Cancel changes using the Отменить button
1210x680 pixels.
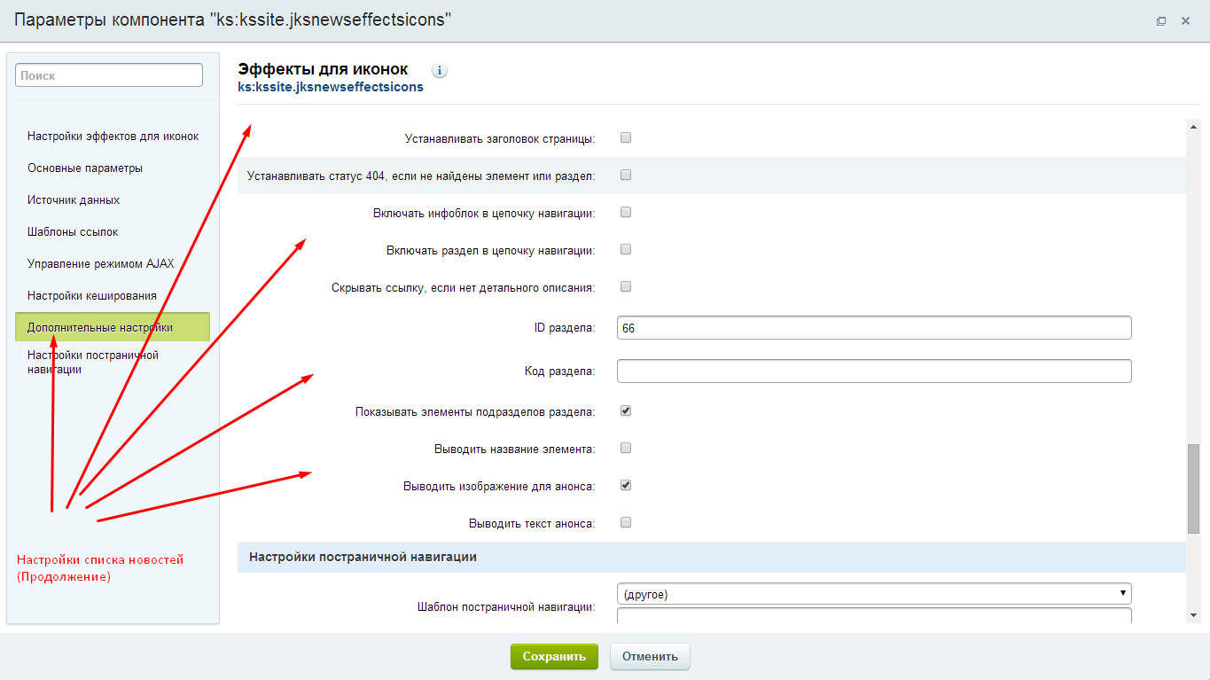coord(649,656)
